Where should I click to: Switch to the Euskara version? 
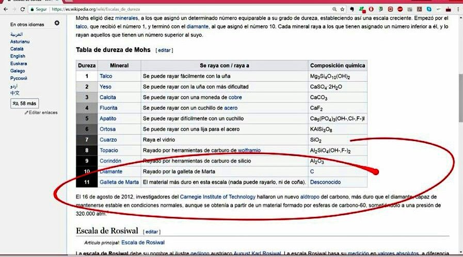19,63
